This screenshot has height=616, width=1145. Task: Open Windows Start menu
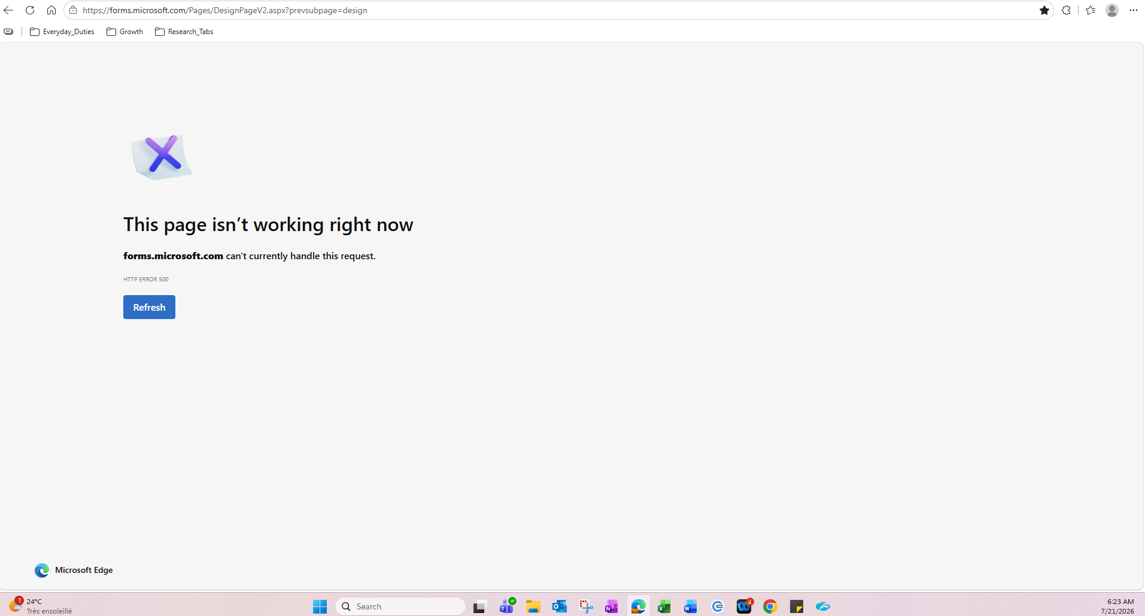(320, 606)
